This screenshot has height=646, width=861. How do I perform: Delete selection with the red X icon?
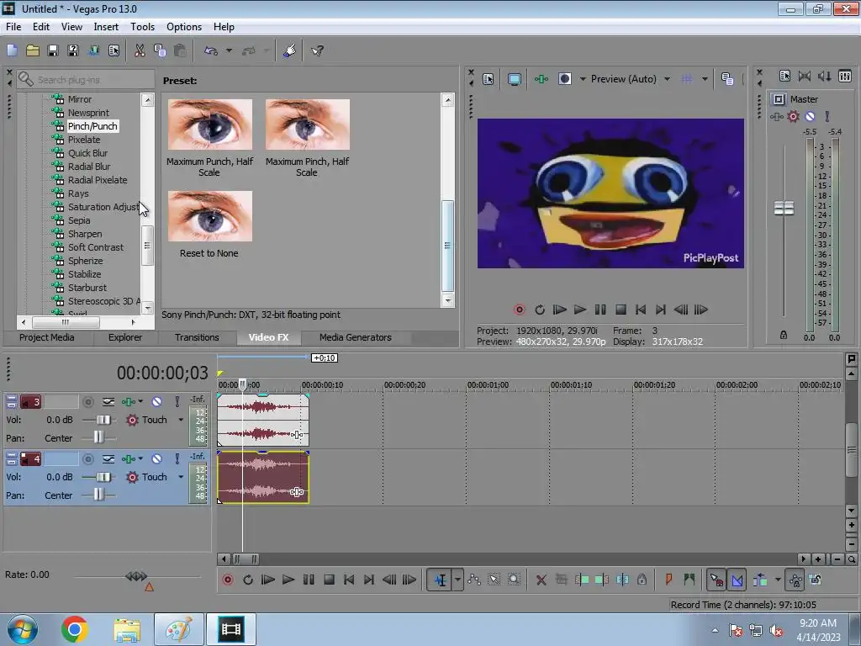click(541, 580)
